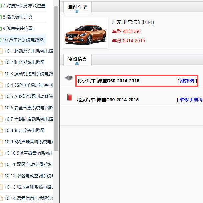Click page icon beside 10.3 发动机控制系统
This screenshot has height=203, width=203.
[1, 74]
